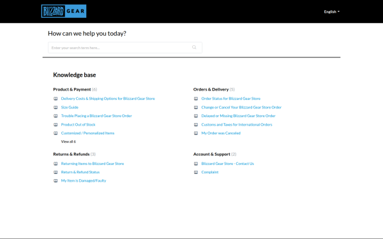Click book icon beside Product Out of Stock
383x239 pixels.
[x=56, y=125]
